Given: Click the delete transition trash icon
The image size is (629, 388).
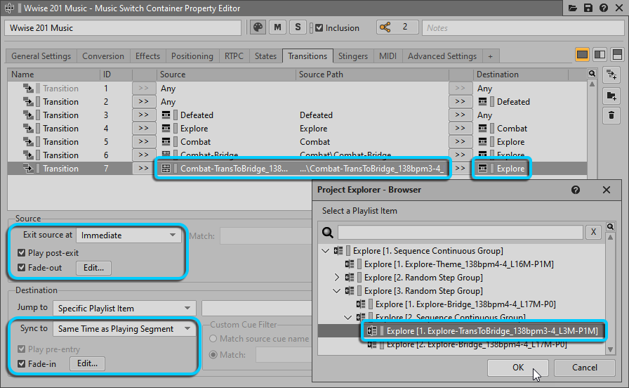Looking at the screenshot, I should [x=611, y=116].
